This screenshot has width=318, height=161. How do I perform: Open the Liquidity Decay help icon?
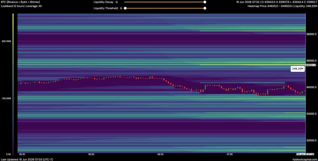116,2
